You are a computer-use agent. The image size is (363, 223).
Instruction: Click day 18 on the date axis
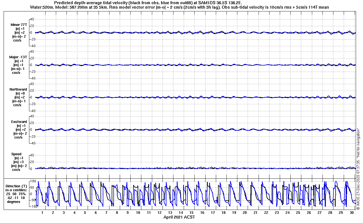(x=223, y=213)
